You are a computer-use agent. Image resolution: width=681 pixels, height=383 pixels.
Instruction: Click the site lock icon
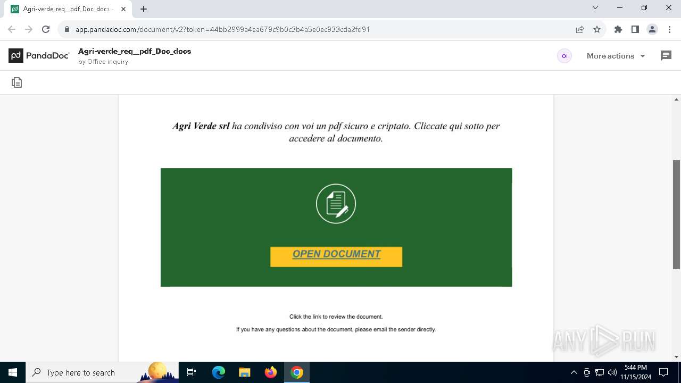67,29
